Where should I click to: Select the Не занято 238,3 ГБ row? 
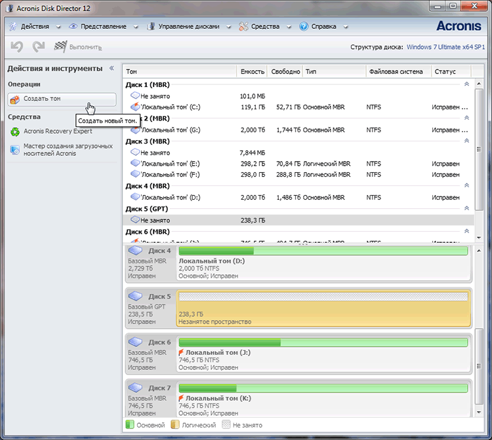[x=298, y=220]
